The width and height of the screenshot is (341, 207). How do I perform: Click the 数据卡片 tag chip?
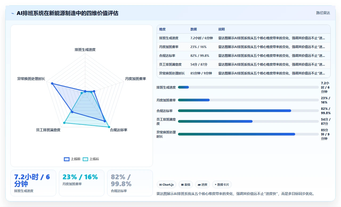222,185
